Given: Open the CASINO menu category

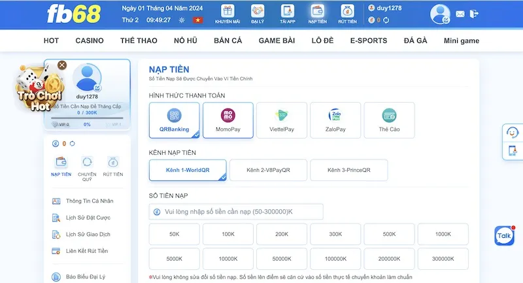Looking at the screenshot, I should coord(90,41).
